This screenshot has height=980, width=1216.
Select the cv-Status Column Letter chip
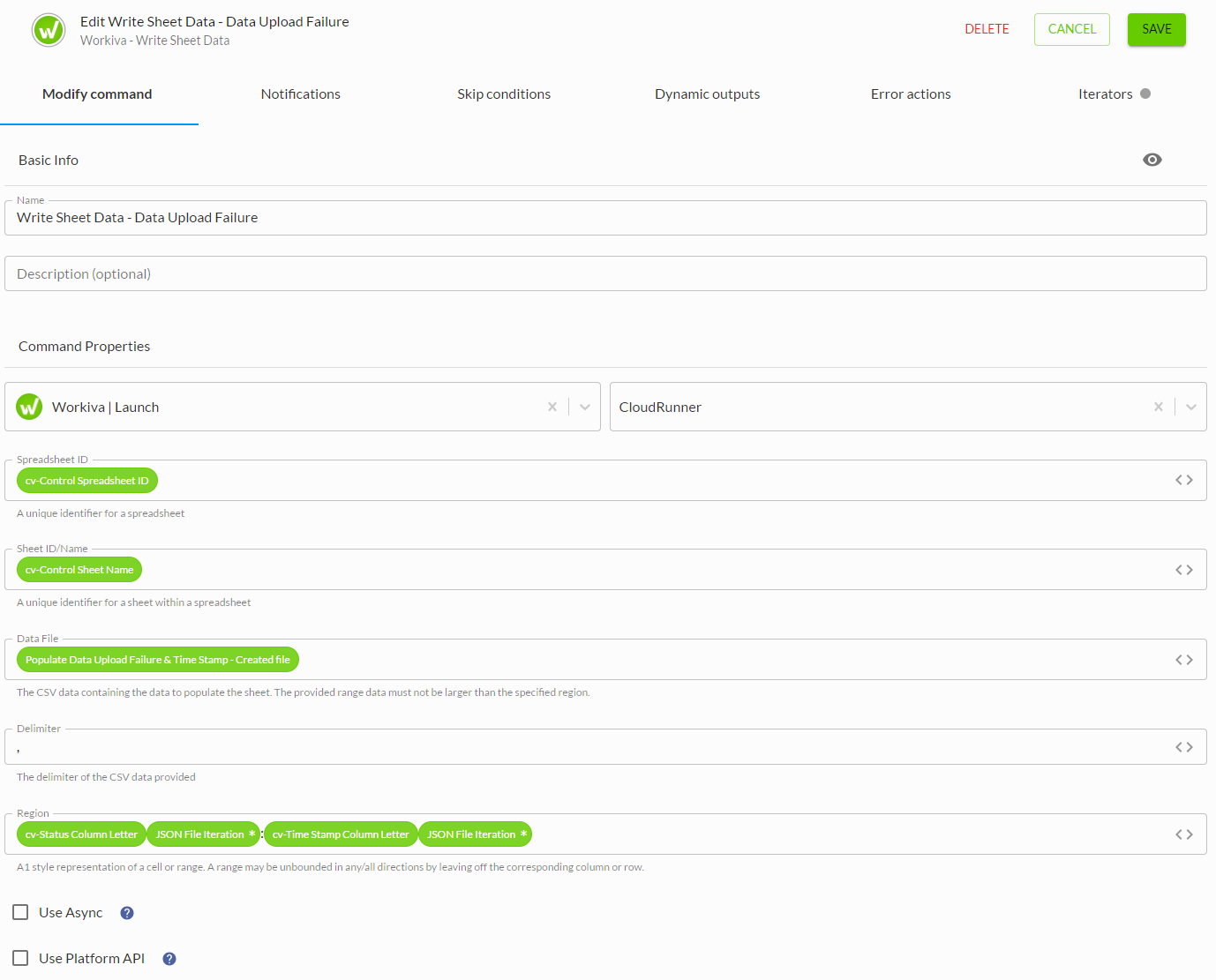[81, 834]
